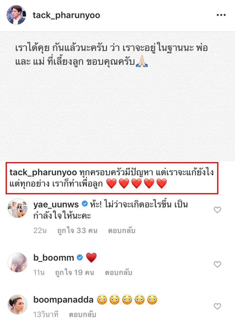Open tack_pharunyoo profile picture at top

pos(16,15)
